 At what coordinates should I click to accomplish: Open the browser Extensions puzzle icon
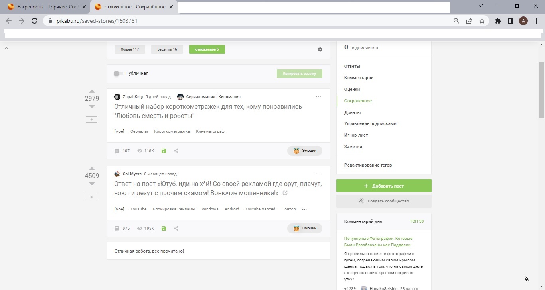498,21
